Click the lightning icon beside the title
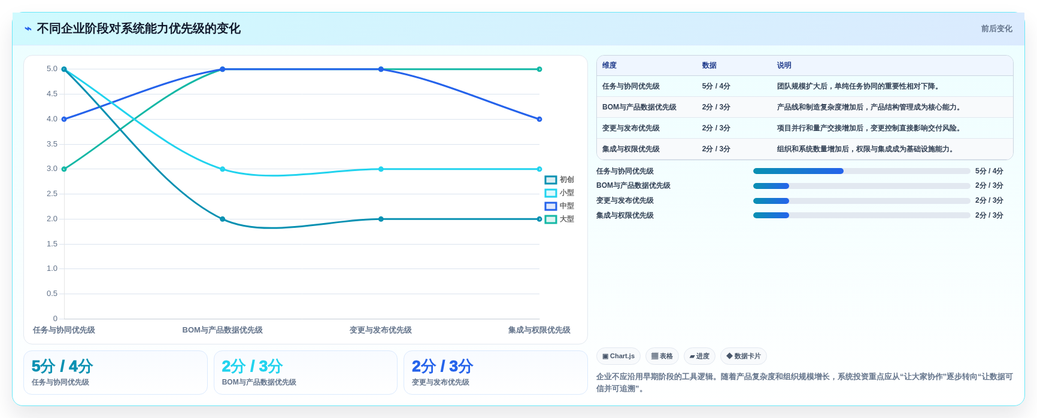 coord(28,29)
